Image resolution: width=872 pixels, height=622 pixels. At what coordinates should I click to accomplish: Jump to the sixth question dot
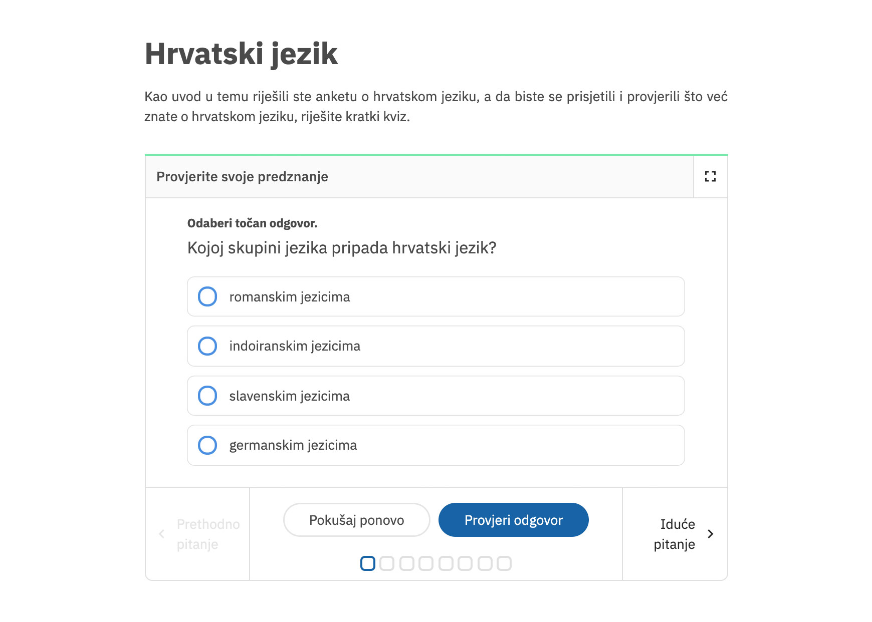pyautogui.click(x=465, y=563)
